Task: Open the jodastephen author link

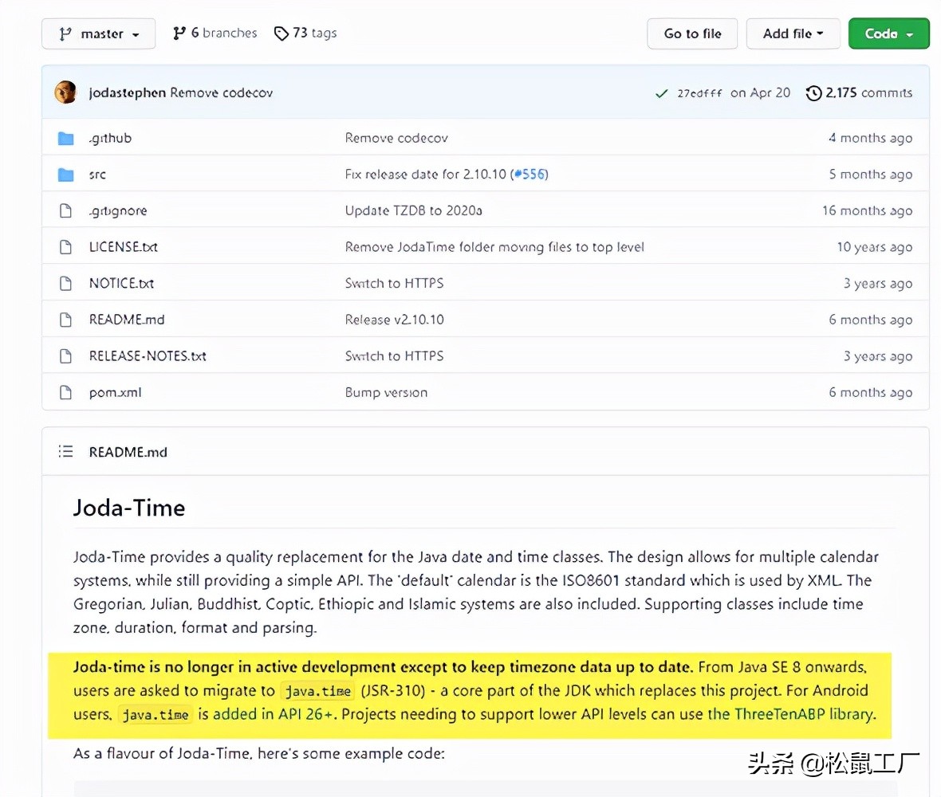Action: tap(128, 93)
